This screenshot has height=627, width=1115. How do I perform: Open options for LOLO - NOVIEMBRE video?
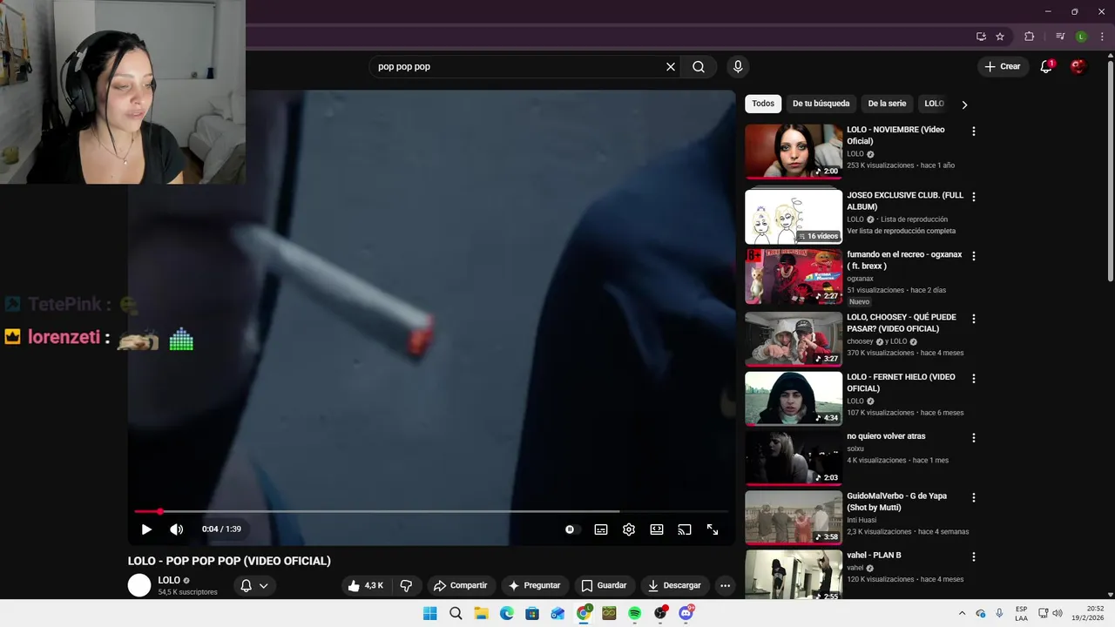pos(974,131)
